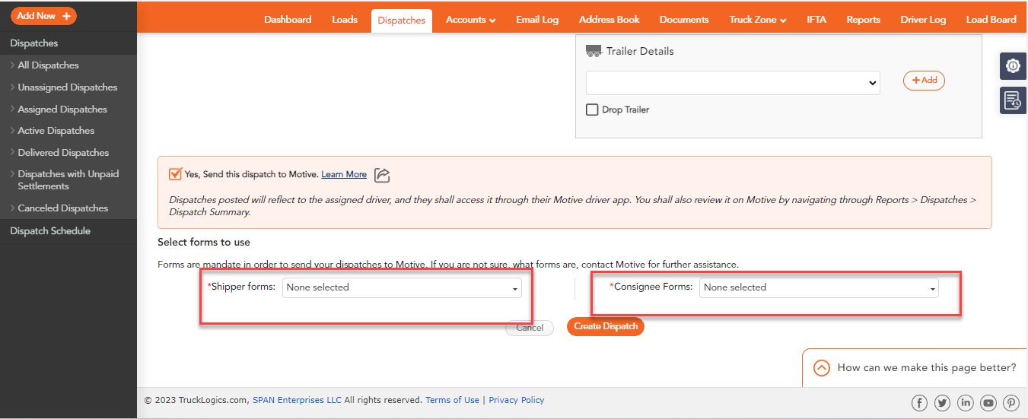The height and width of the screenshot is (419, 1028).
Task: Open the Reports tab
Action: pos(864,20)
